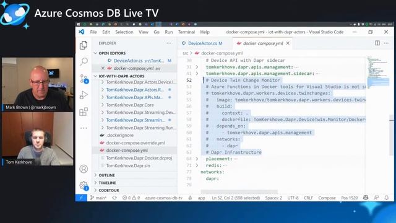Click the main branch indicator
Viewport: 396px width, 223px height.
(98, 198)
